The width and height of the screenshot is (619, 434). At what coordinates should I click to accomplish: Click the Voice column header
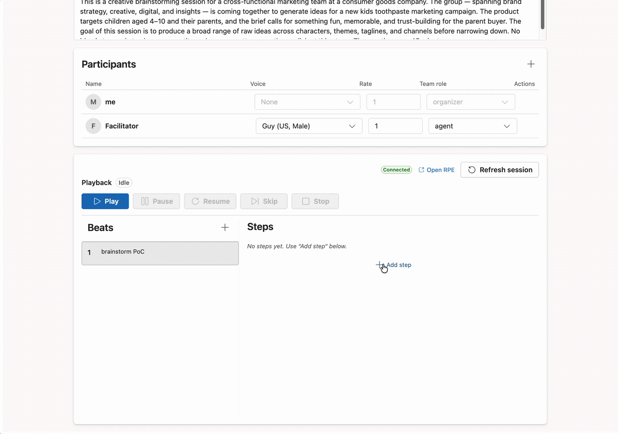click(258, 84)
